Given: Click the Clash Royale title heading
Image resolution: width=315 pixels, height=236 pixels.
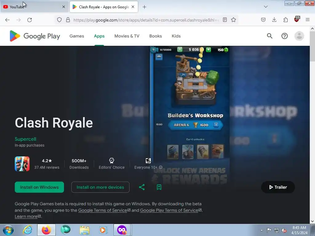Looking at the screenshot, I should pos(54,123).
